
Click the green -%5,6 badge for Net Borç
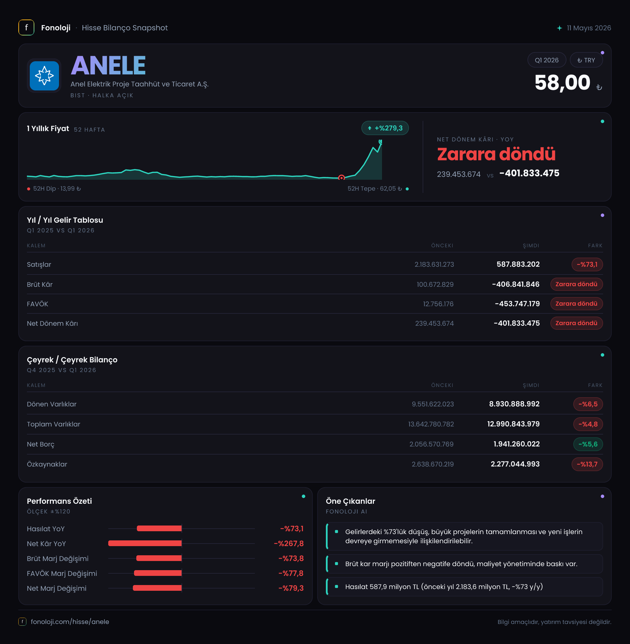tap(588, 444)
